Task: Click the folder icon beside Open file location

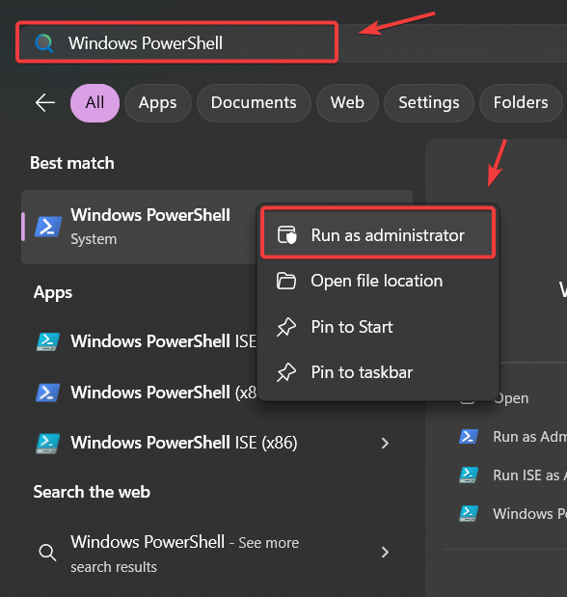Action: coord(286,281)
